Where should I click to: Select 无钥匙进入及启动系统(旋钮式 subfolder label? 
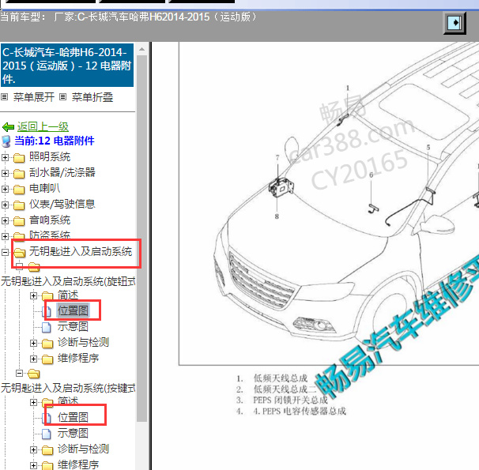(x=68, y=281)
